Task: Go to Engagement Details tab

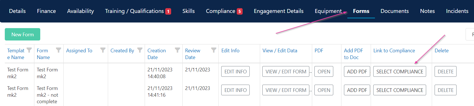Action: coord(279,11)
